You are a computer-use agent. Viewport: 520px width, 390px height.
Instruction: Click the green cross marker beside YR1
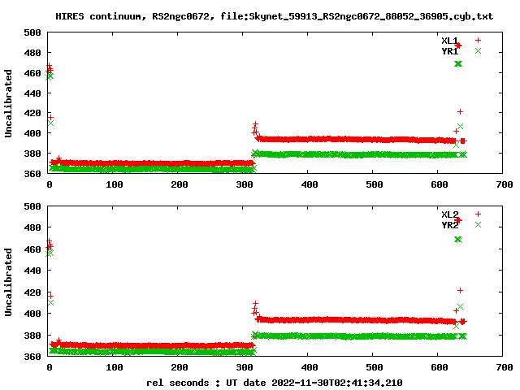(x=478, y=50)
